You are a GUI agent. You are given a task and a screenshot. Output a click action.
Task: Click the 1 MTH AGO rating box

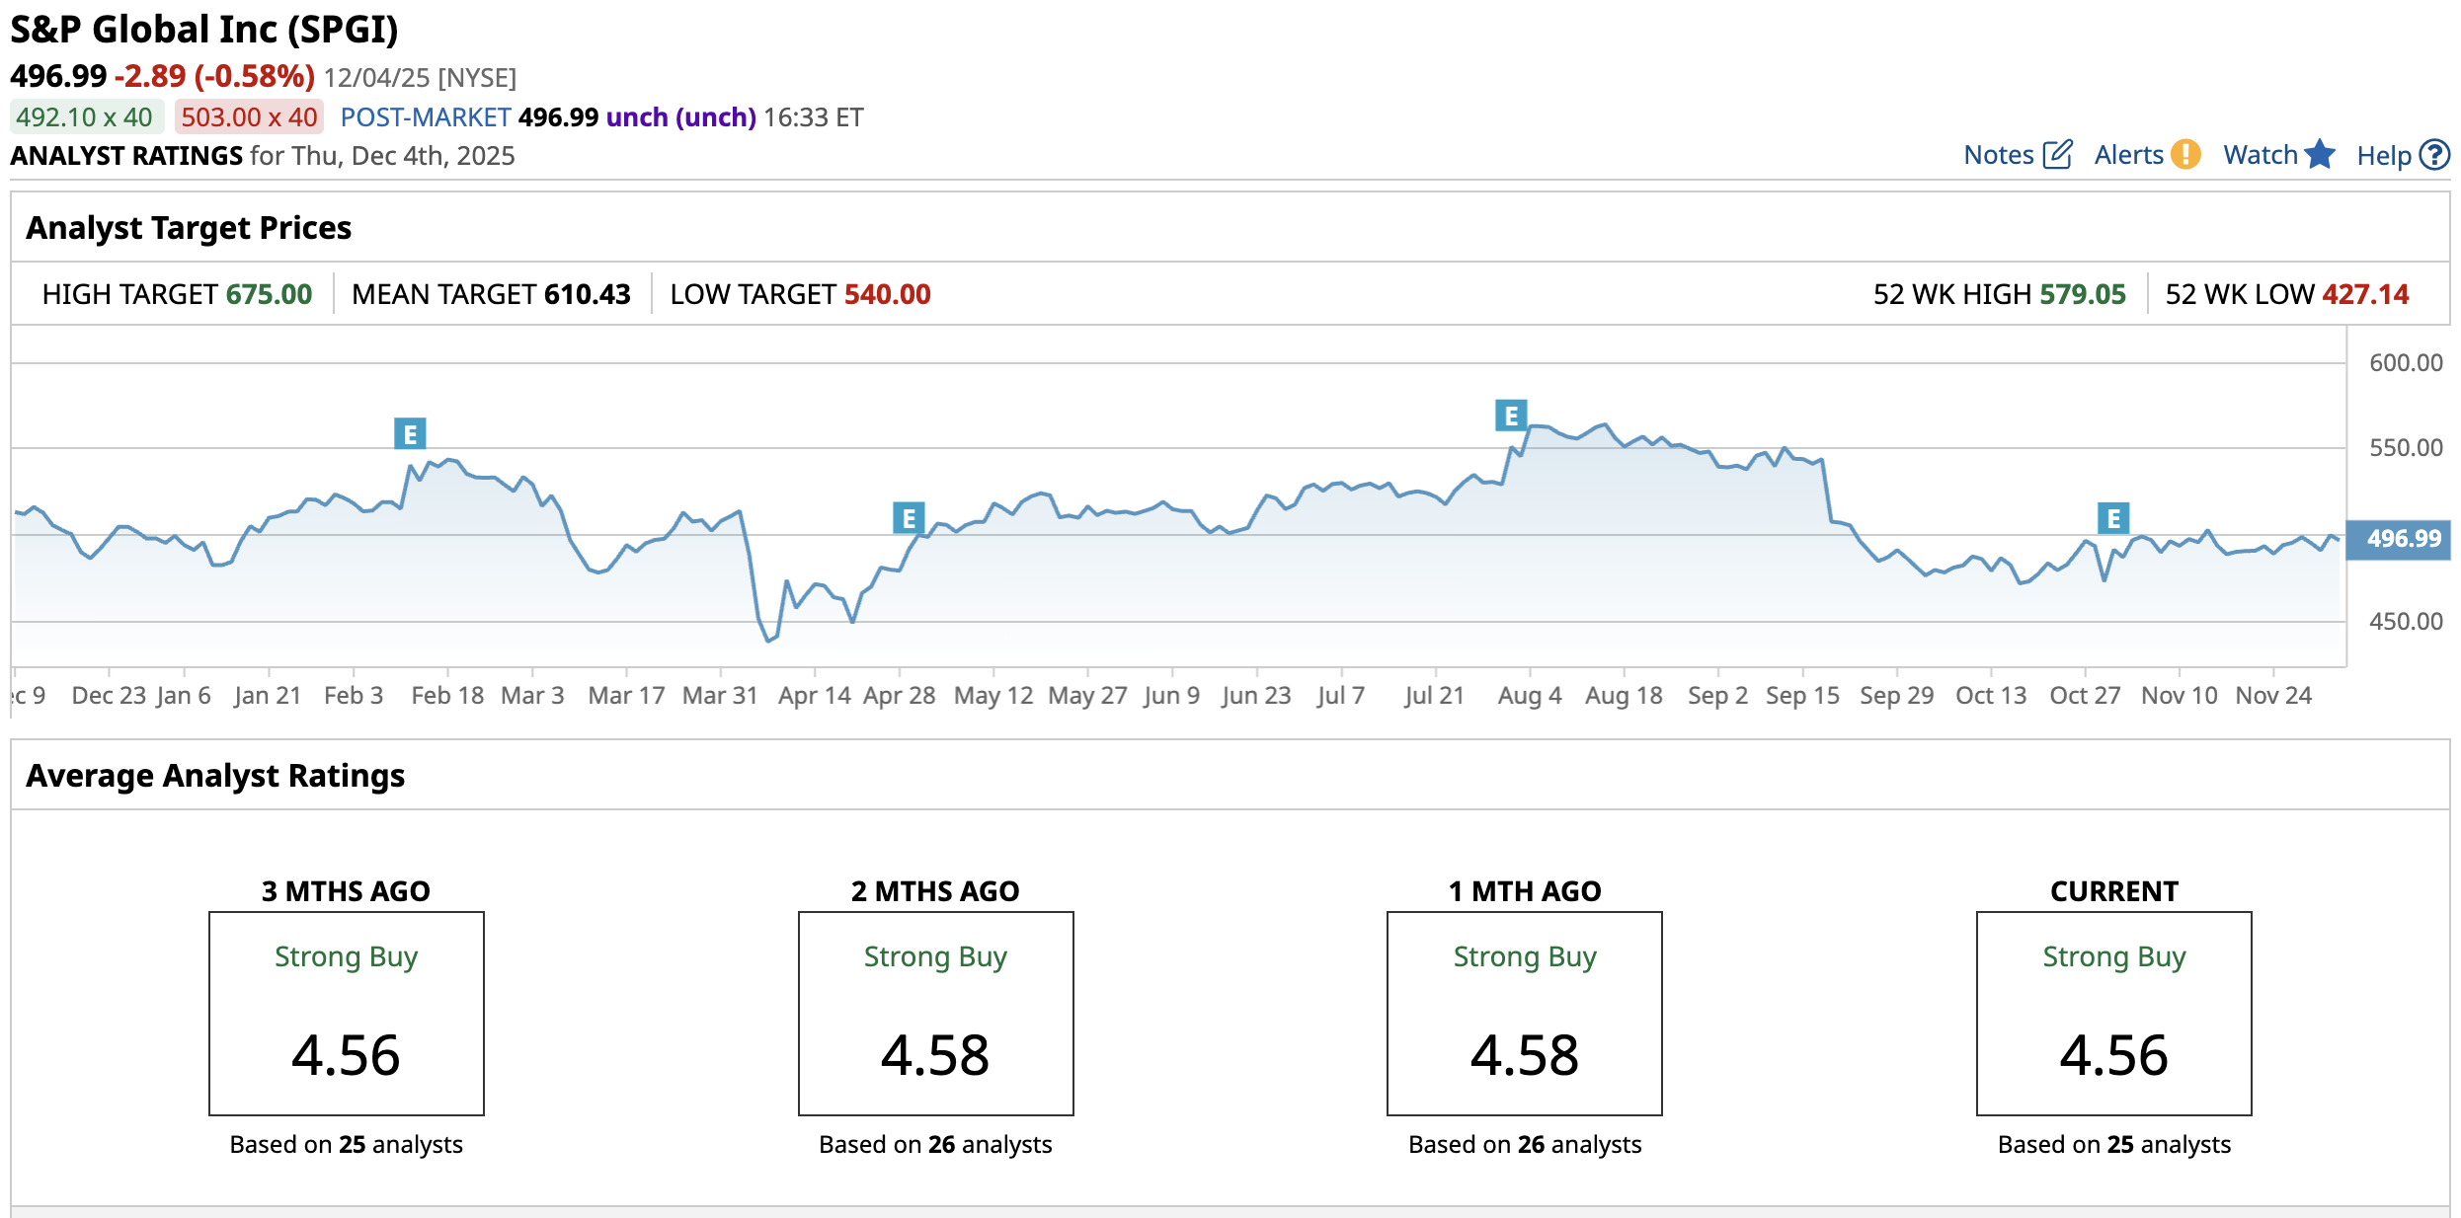coord(1524,1013)
